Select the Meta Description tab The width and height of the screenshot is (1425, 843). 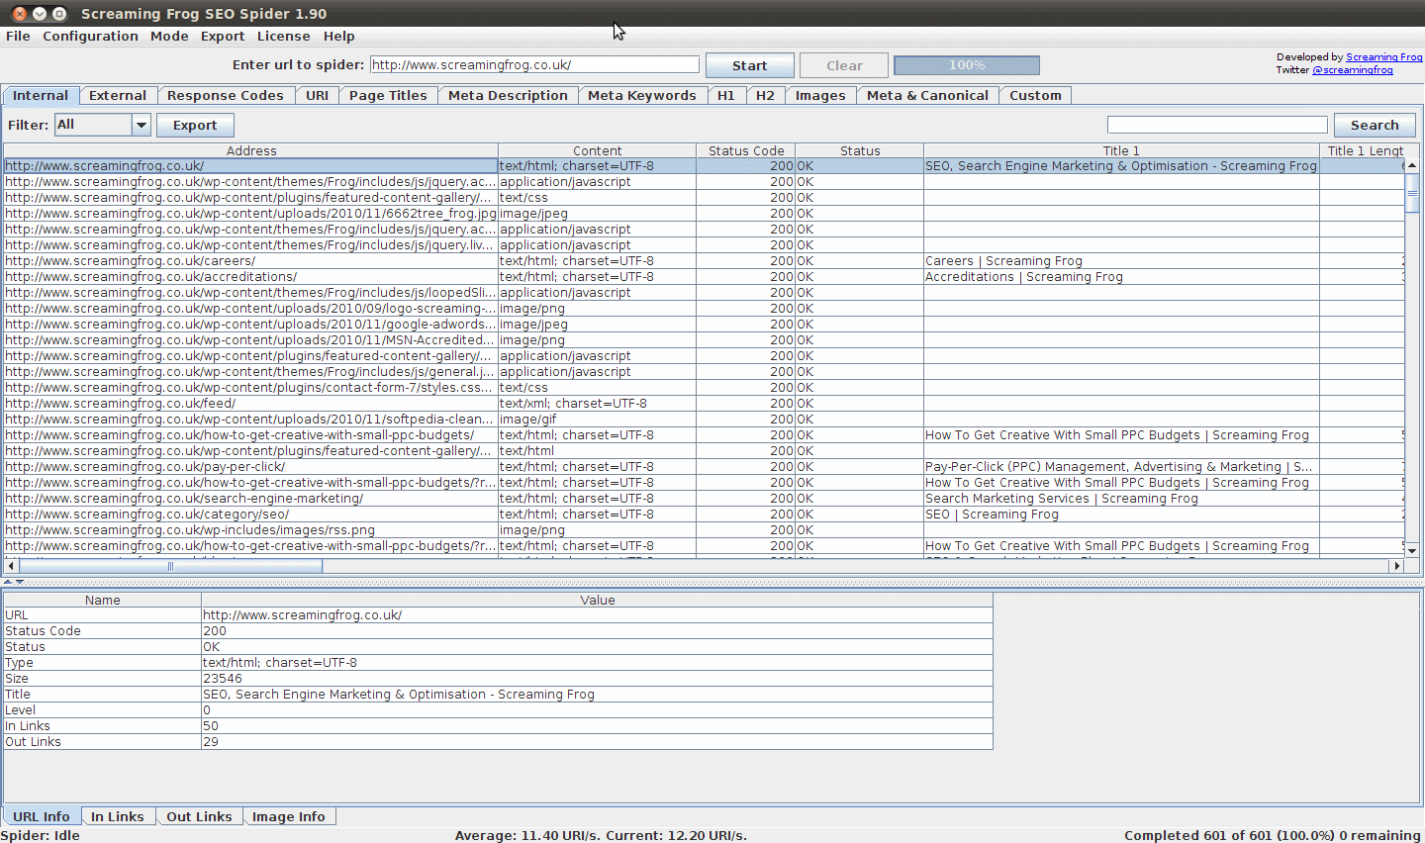point(507,95)
